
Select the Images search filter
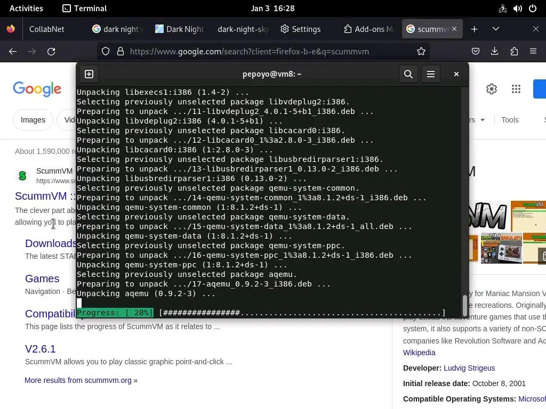[33, 120]
